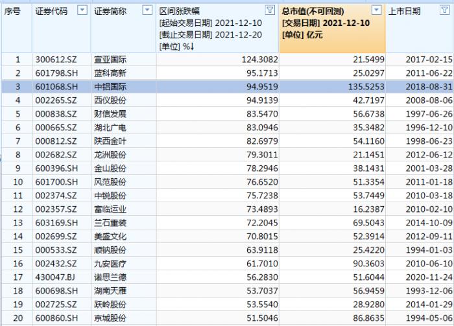Select the stock name 九安医疗
Image resolution: width=454 pixels, height=326 pixels.
110,264
